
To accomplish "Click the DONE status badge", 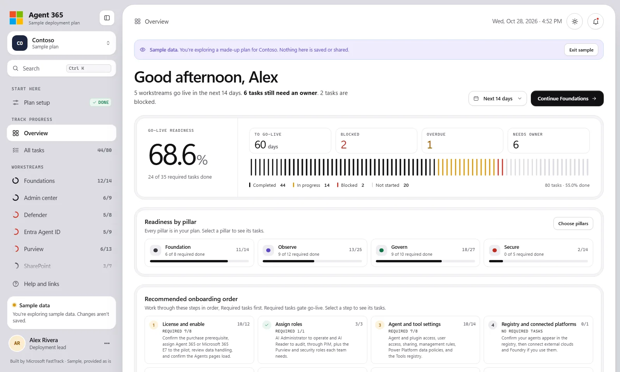I will [x=101, y=102].
